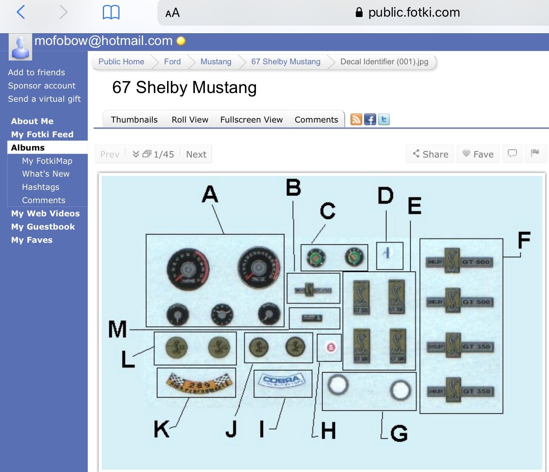Open the Fullscreen View tab
This screenshot has width=549, height=472.
[251, 120]
